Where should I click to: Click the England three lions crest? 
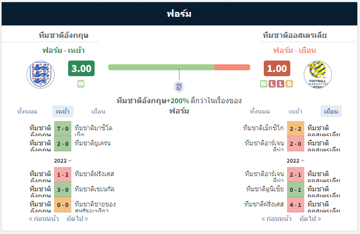point(41,75)
